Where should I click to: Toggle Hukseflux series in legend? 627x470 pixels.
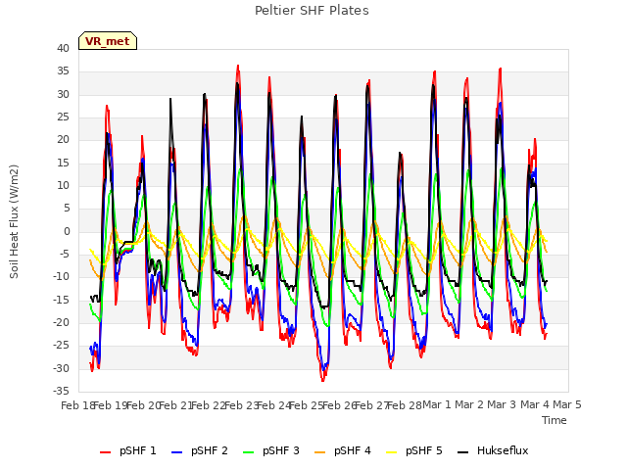pos(493,450)
